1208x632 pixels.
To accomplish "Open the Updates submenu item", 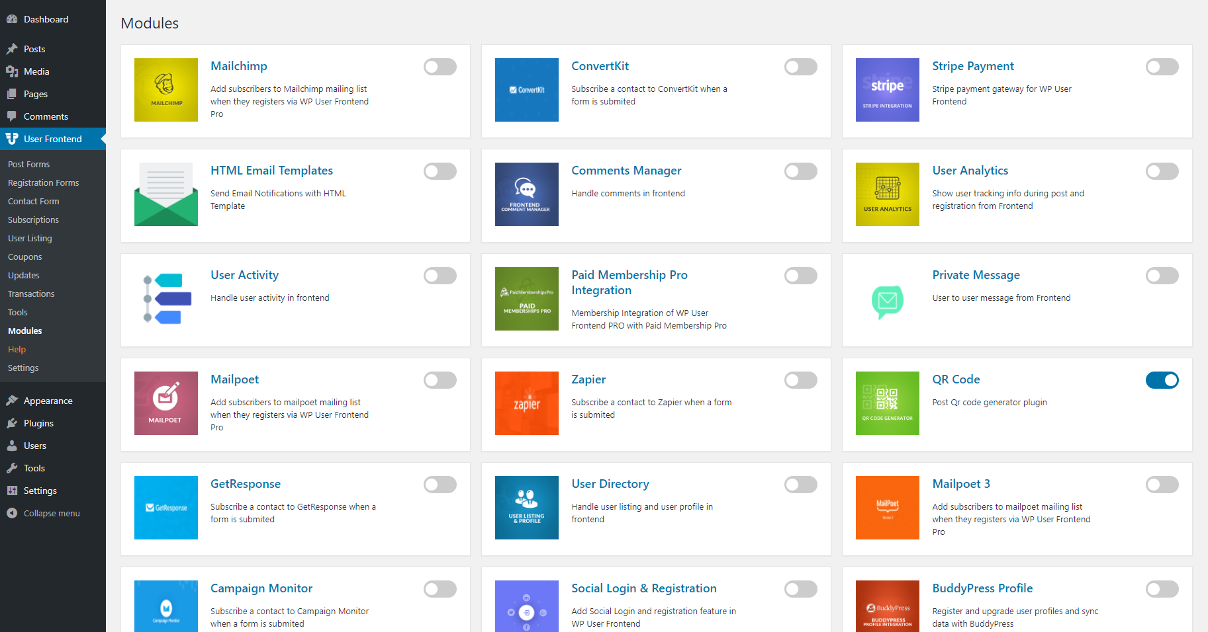I will click(x=24, y=275).
